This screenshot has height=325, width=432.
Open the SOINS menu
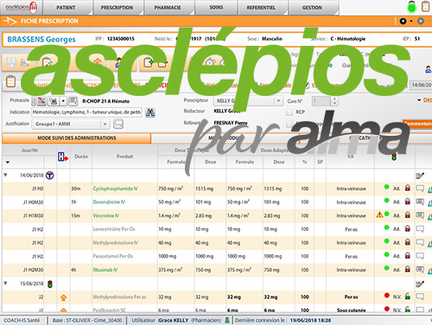(x=216, y=8)
